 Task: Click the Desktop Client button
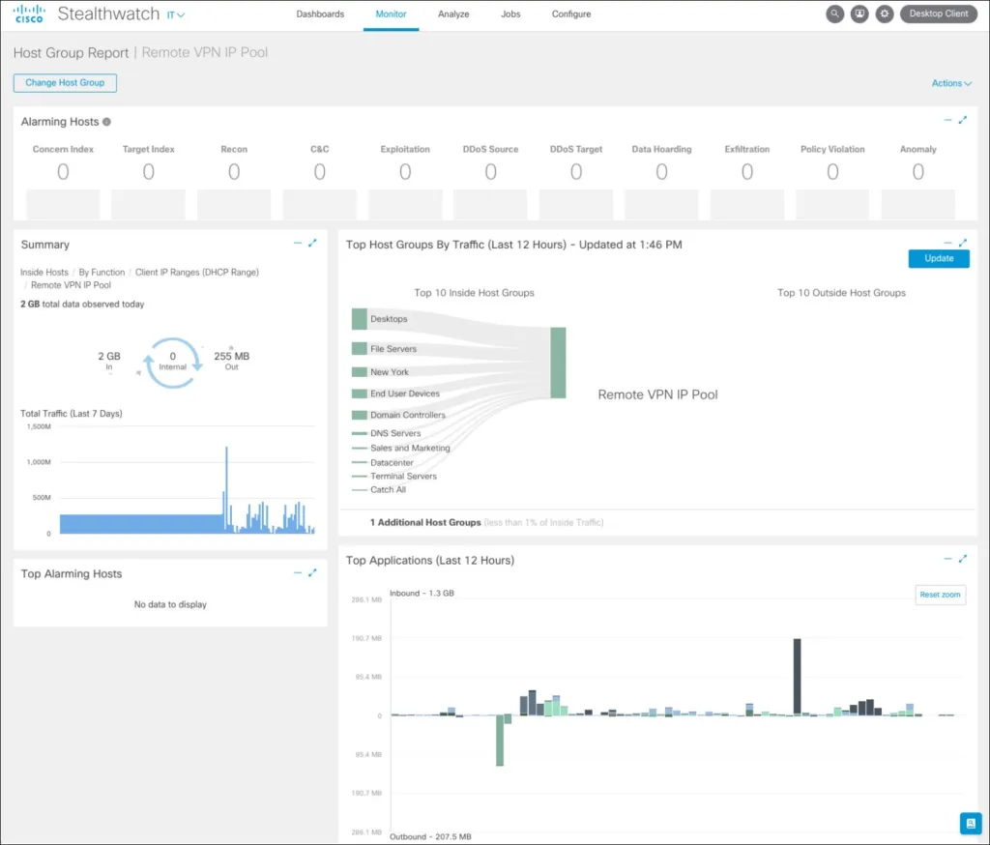pos(938,14)
